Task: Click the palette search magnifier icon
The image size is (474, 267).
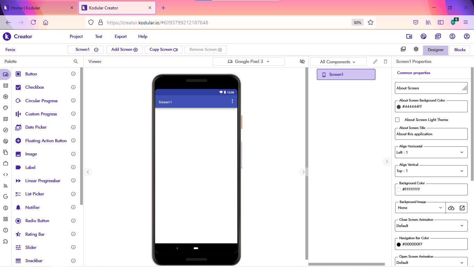Action: [x=76, y=62]
